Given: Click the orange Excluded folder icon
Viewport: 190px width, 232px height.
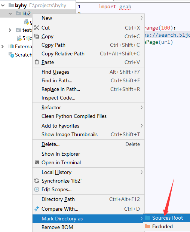Looking at the screenshot, I should click(x=147, y=226).
